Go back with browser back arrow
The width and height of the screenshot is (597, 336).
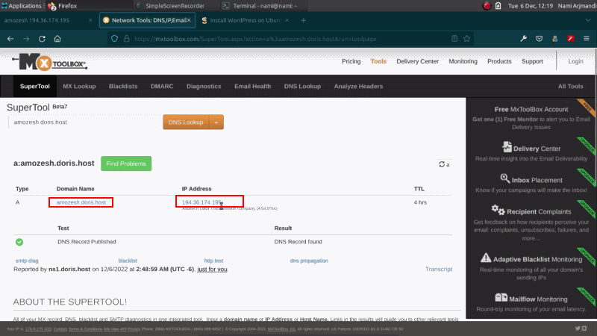[x=10, y=39]
